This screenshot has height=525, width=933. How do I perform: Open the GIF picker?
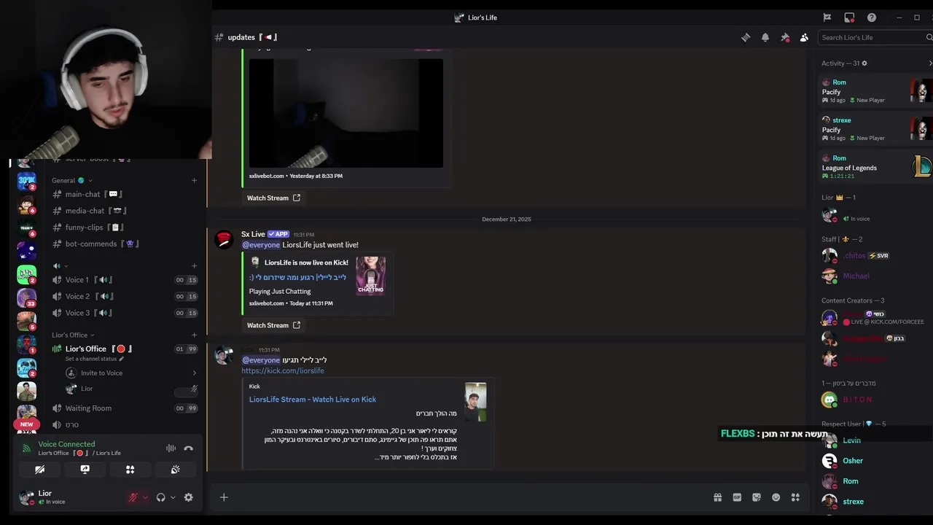(x=737, y=497)
